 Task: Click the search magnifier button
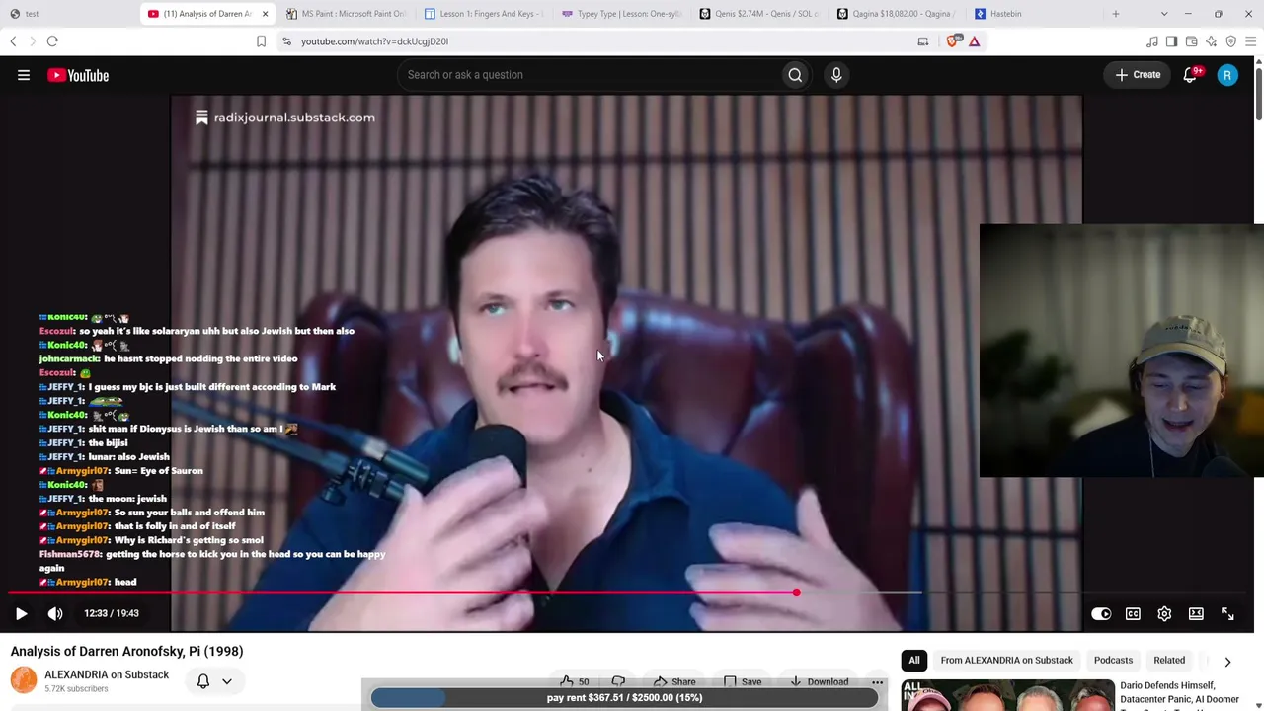795,75
